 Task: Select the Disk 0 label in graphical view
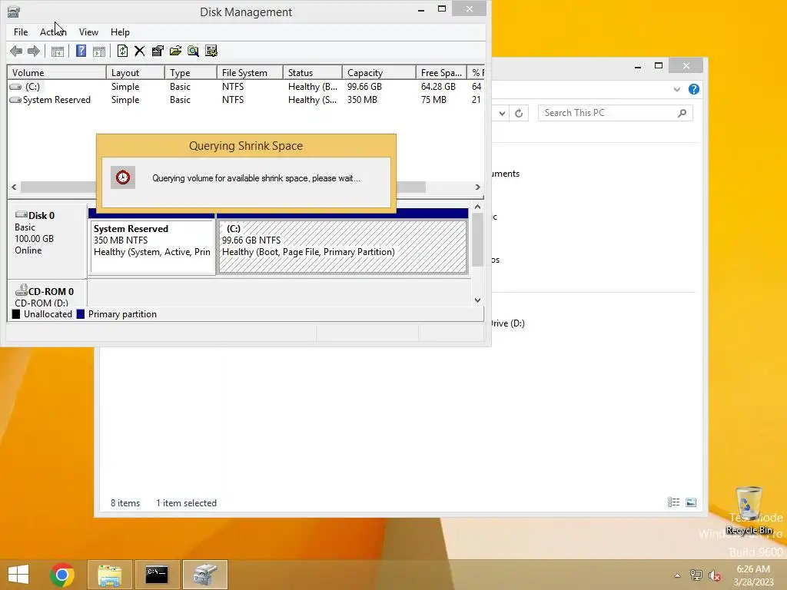(x=47, y=240)
